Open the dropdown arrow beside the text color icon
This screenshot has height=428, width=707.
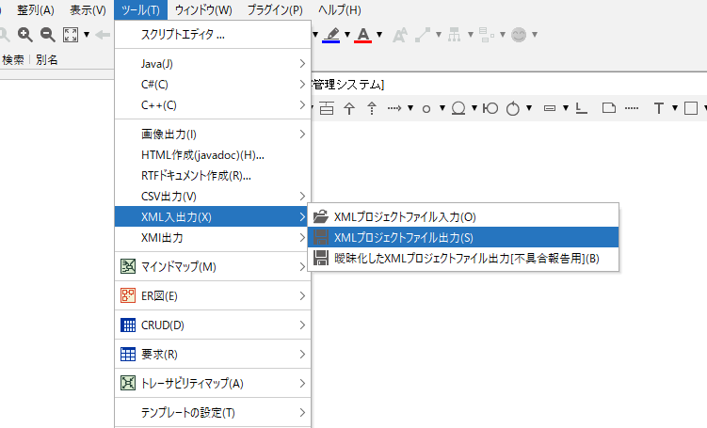click(378, 35)
